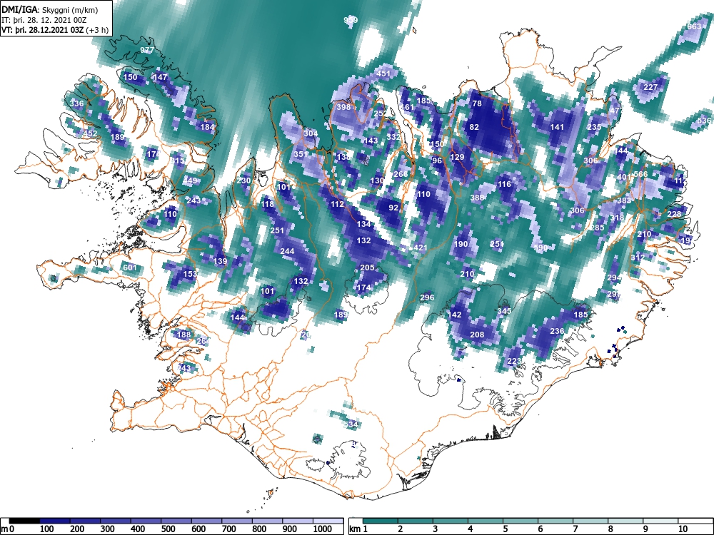Click the 174 visibility label
Image resolution: width=714 pixels, height=535 pixels.
pos(363,287)
